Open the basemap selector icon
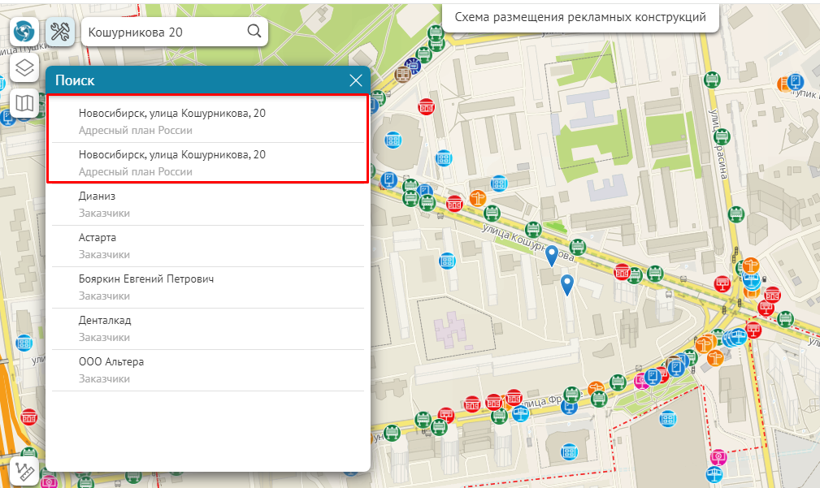 [x=24, y=103]
